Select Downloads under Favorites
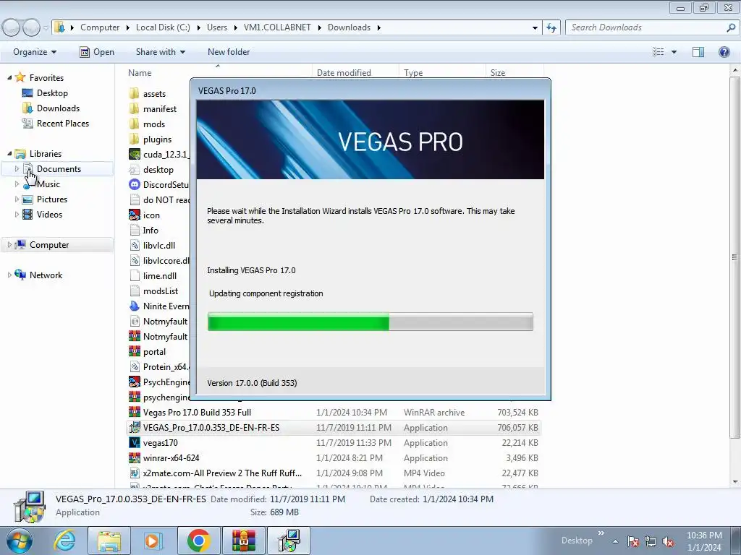This screenshot has width=741, height=555. pos(58,108)
